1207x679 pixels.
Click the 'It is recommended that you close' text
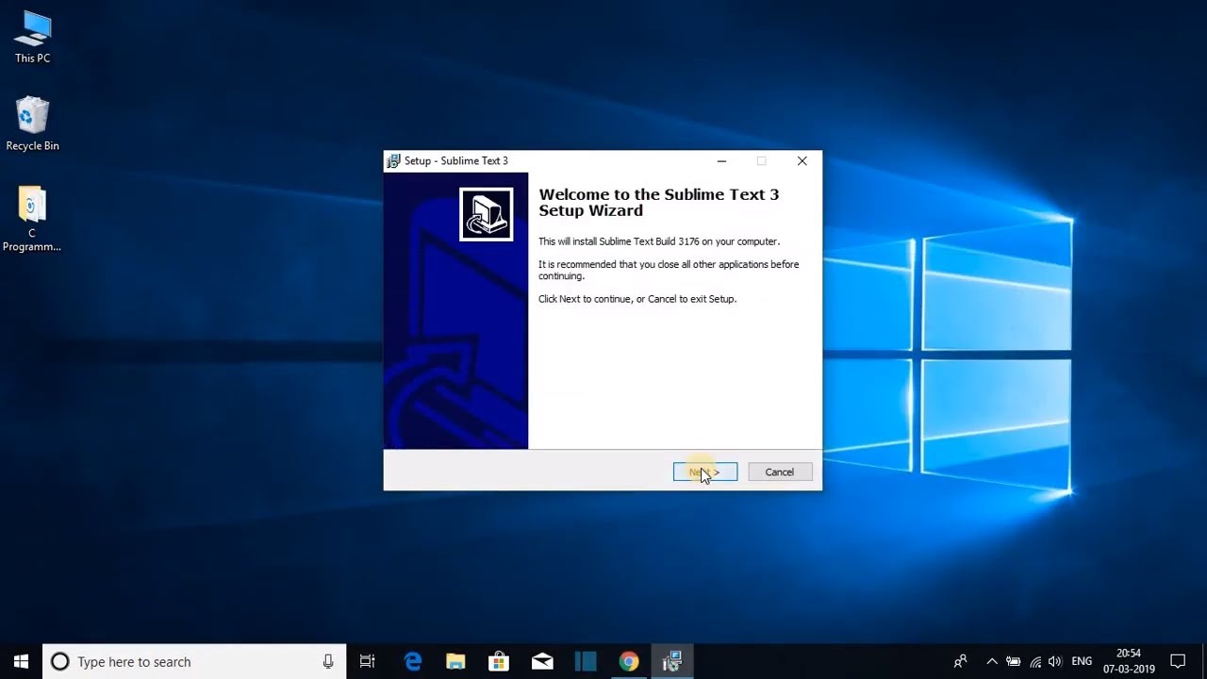pos(669,271)
